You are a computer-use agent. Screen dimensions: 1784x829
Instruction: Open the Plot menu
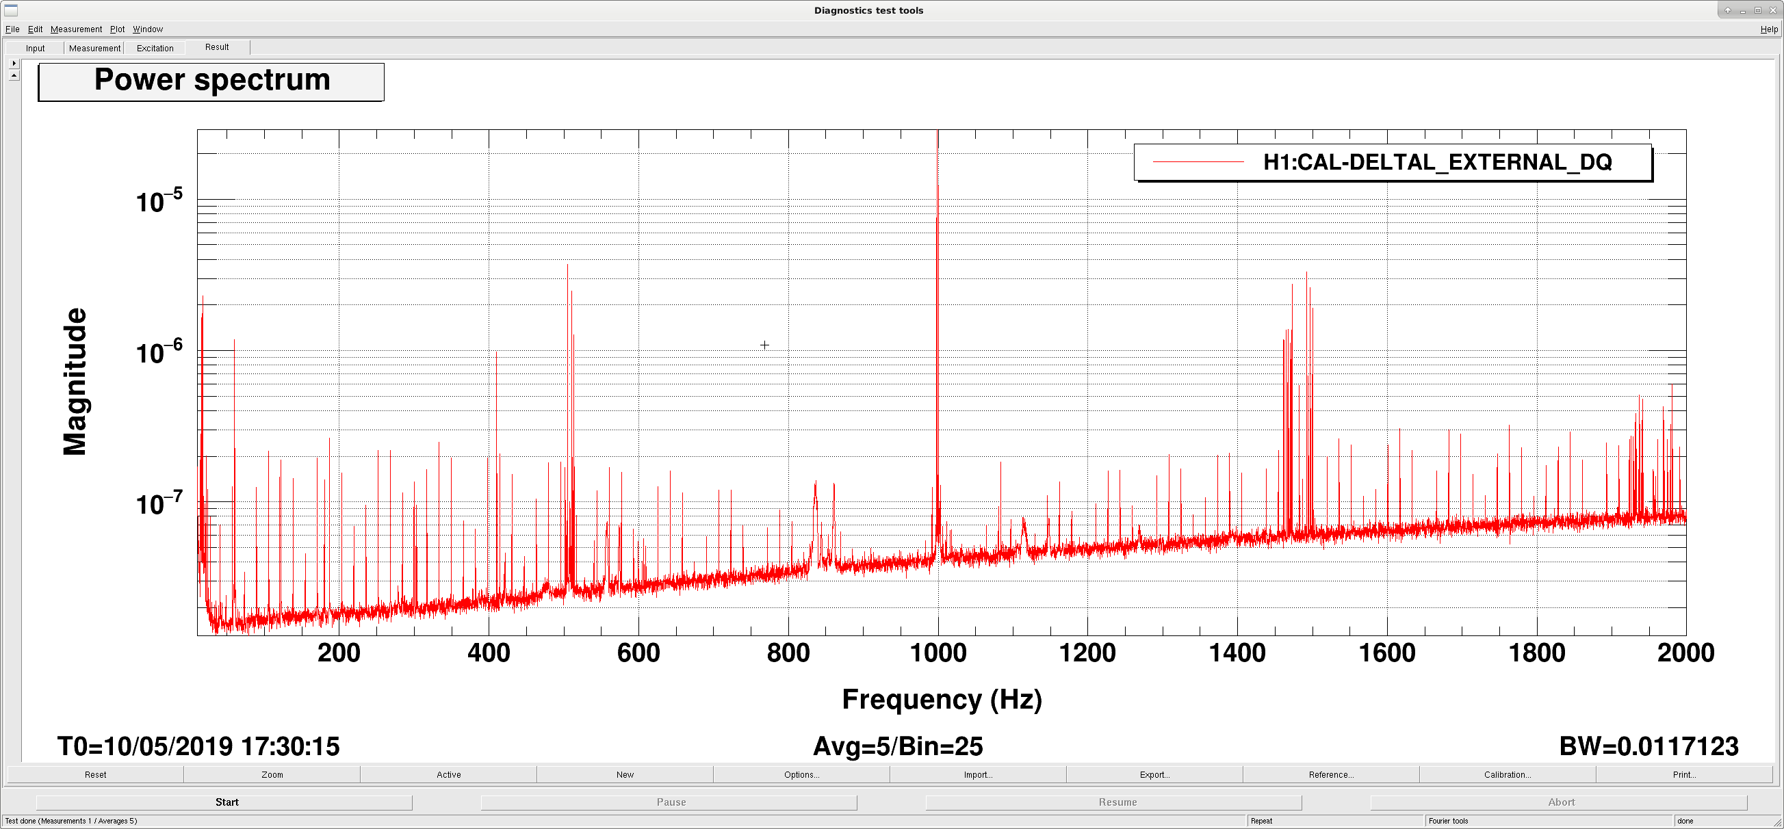tap(118, 29)
